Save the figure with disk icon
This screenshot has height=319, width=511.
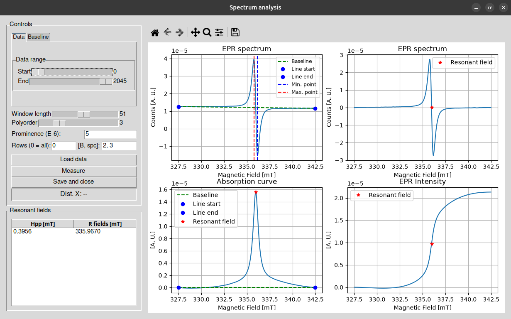(235, 32)
